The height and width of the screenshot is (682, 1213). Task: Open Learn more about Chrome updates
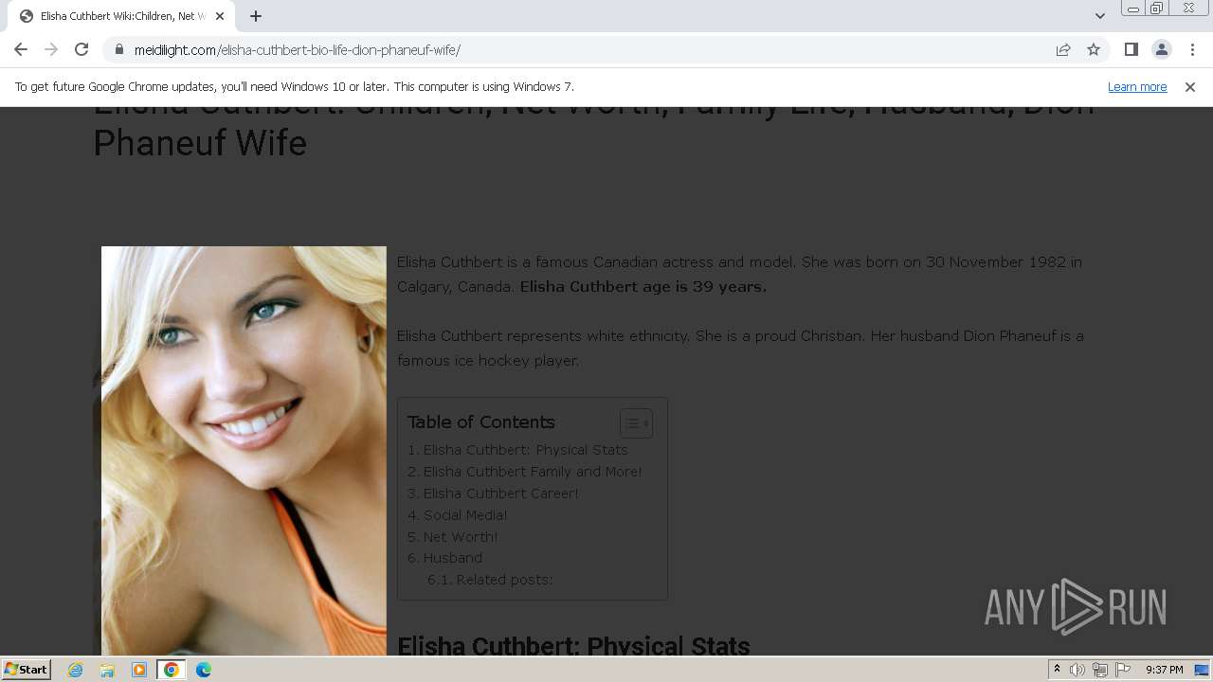point(1137,86)
